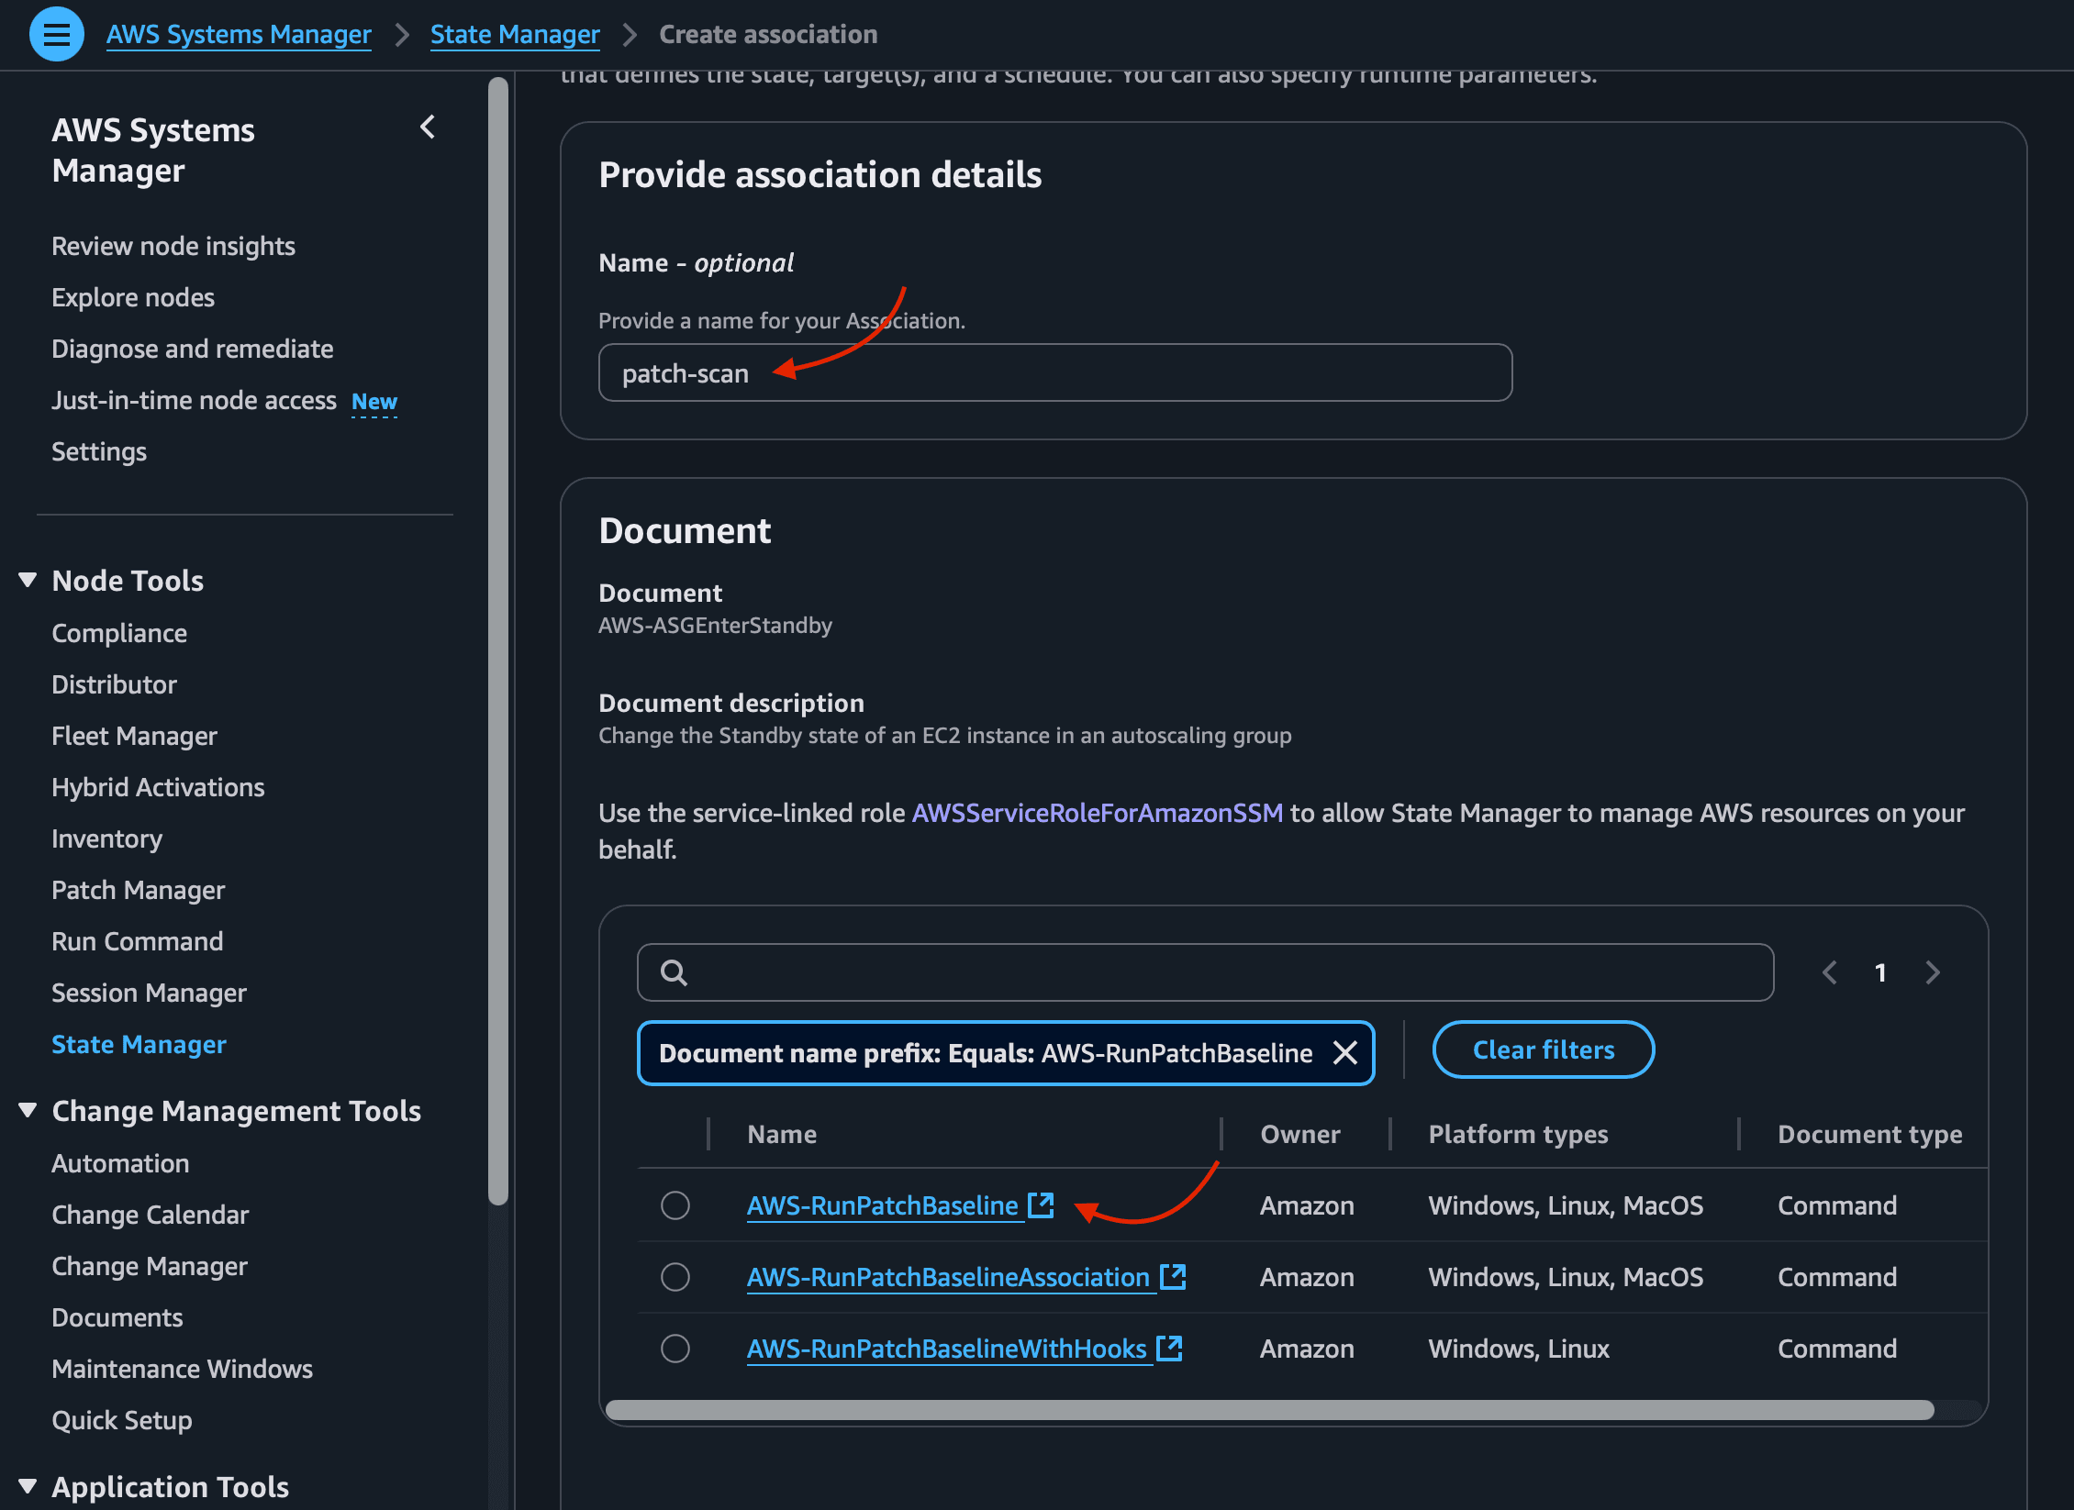Open Fleet Manager
Screen dimensions: 2074x1510
point(135,736)
